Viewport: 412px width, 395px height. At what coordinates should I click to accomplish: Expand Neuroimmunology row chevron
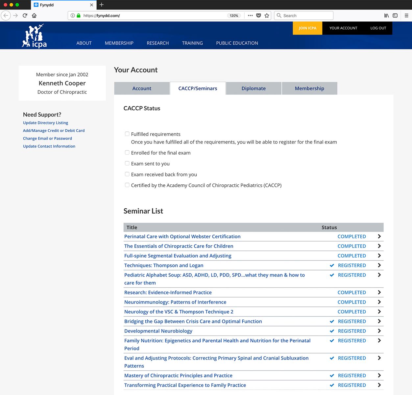pyautogui.click(x=379, y=302)
